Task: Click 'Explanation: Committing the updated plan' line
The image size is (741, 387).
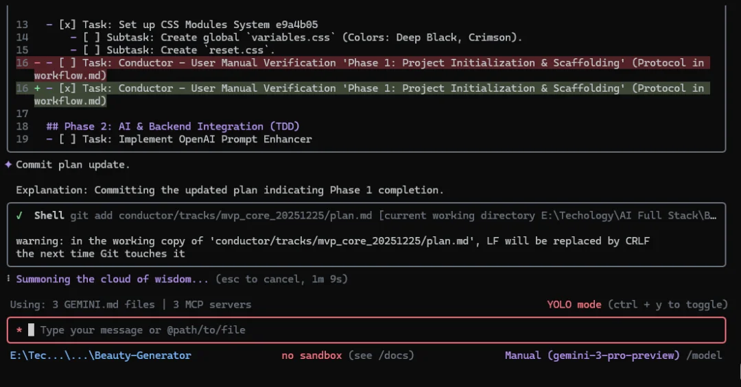Action: pyautogui.click(x=230, y=190)
